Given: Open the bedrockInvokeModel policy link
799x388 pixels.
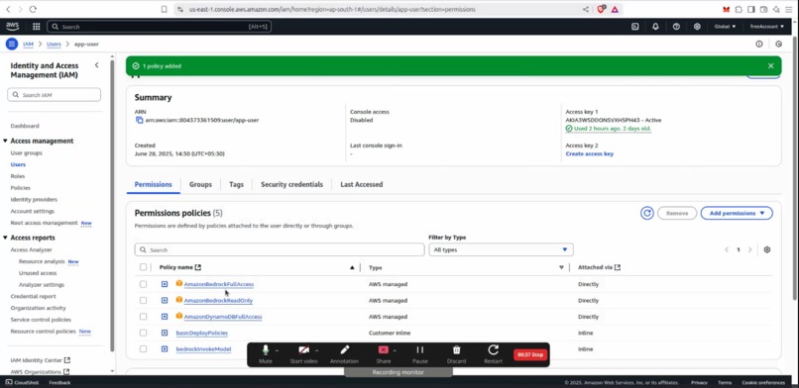Looking at the screenshot, I should pyautogui.click(x=203, y=348).
